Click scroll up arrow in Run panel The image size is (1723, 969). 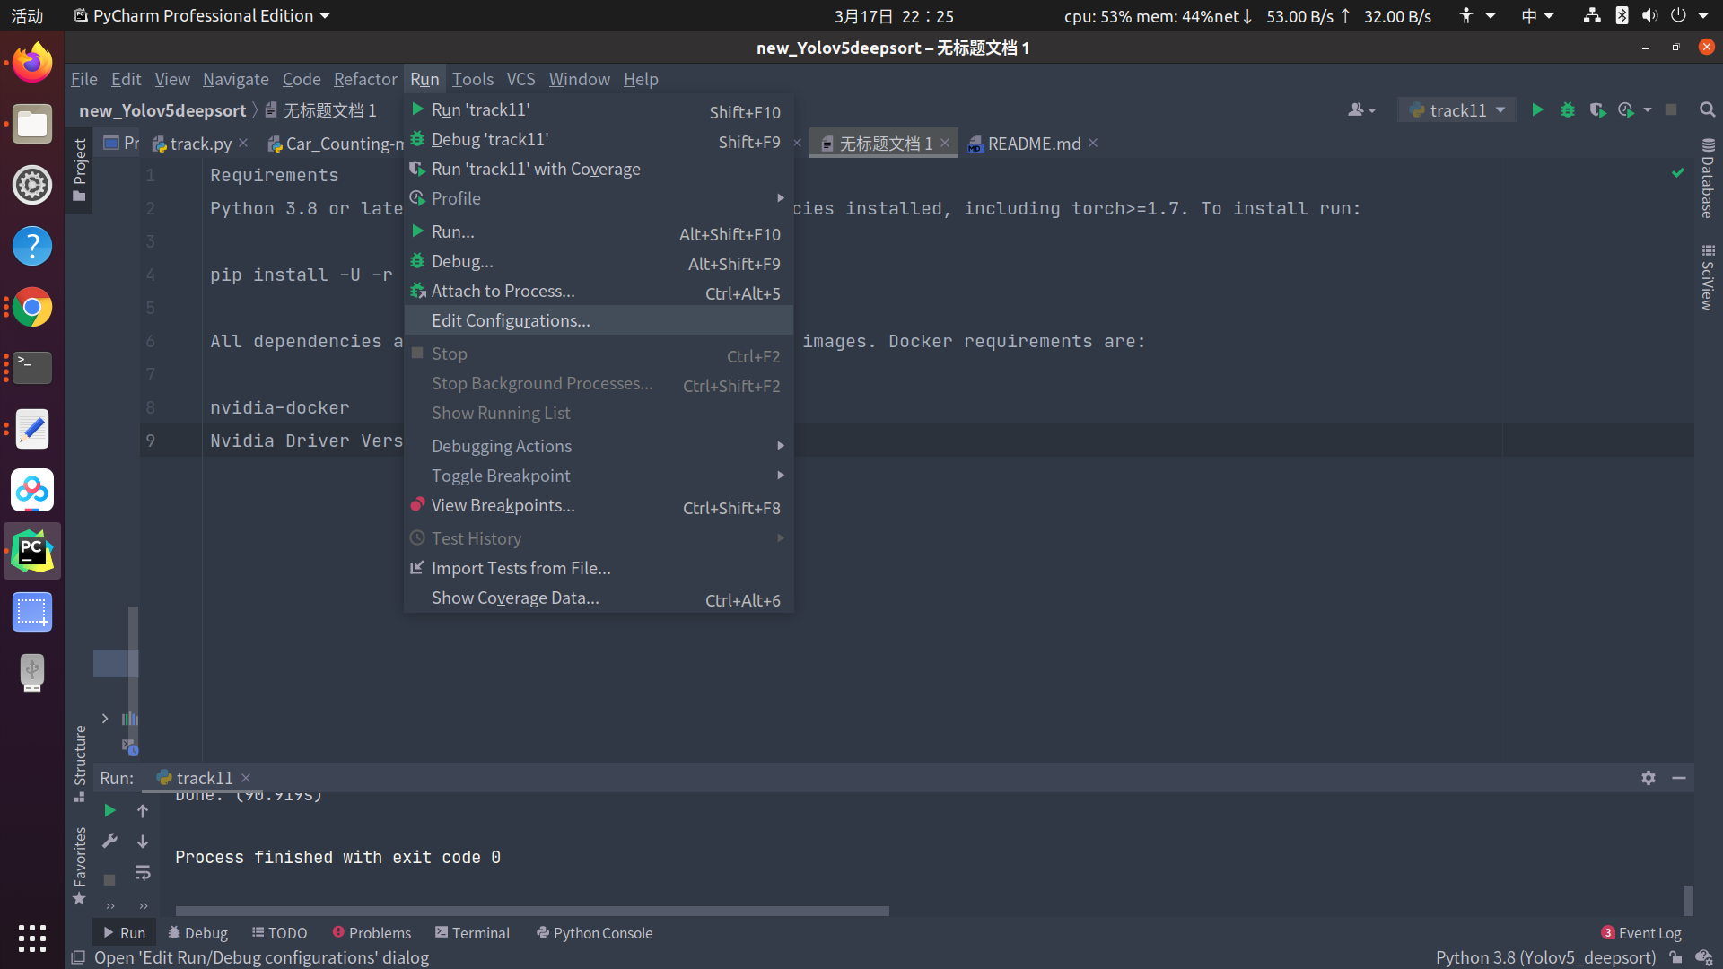[x=143, y=810]
